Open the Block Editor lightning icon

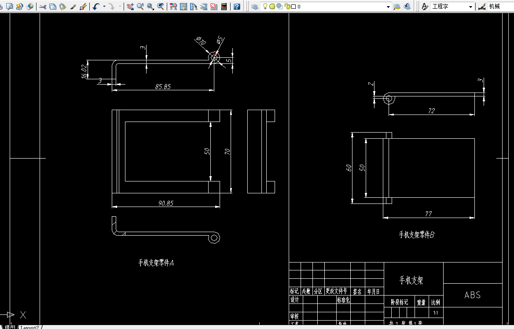[83, 6]
